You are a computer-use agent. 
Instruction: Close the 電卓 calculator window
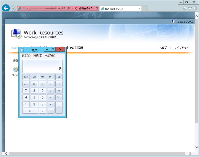60,49
